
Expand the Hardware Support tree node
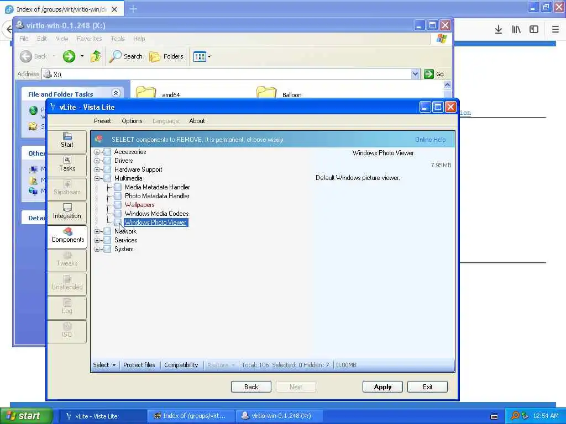coord(97,170)
